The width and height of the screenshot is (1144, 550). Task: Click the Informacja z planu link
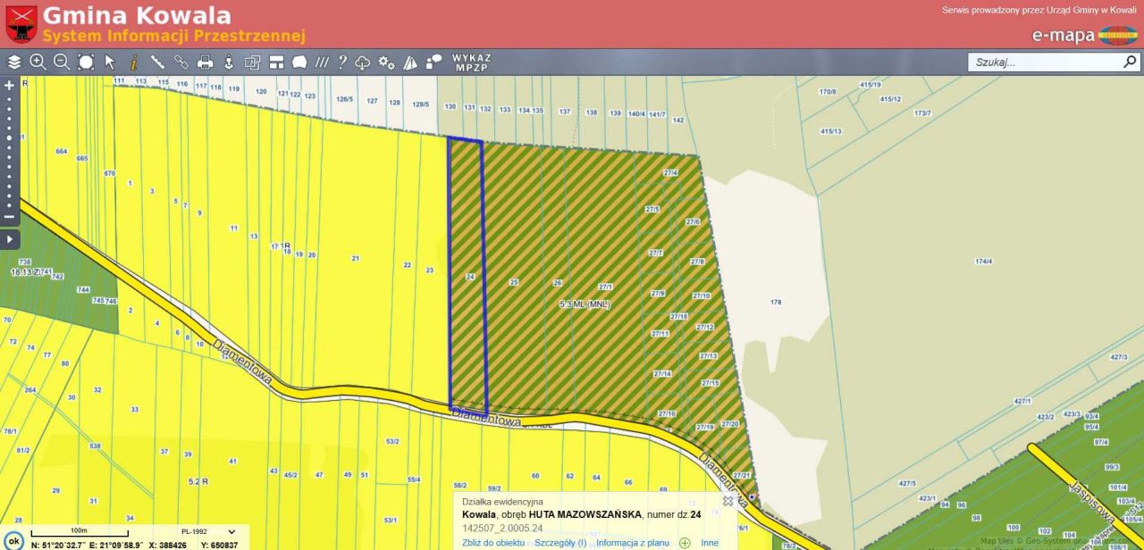pos(633,542)
